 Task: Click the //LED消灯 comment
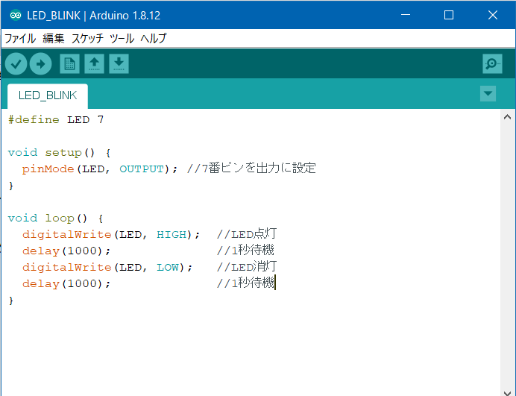(x=247, y=267)
